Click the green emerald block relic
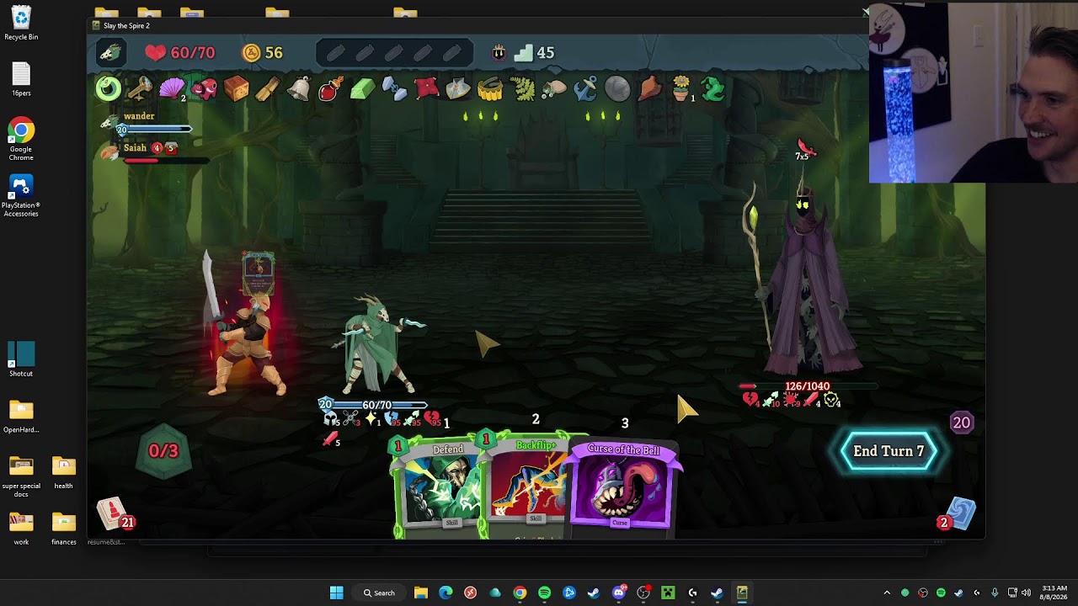This screenshot has height=606, width=1078. pos(362,88)
